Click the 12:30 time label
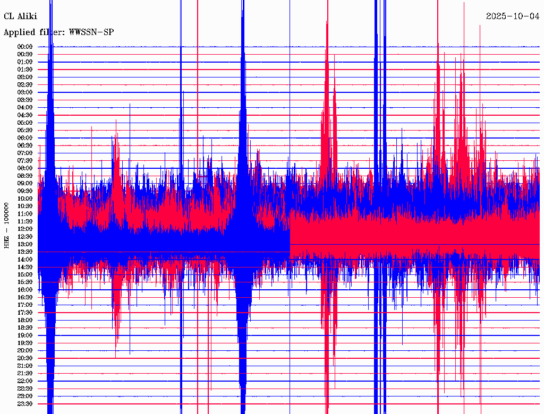The width and height of the screenshot is (544, 414). tap(25, 237)
